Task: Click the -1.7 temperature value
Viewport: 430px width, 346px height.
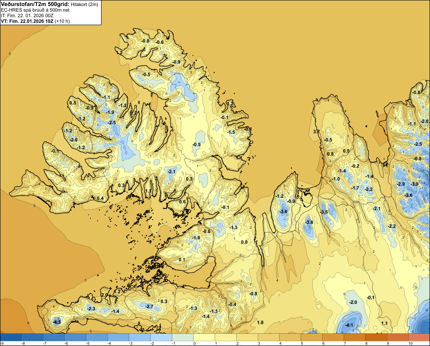Action: (355, 188)
